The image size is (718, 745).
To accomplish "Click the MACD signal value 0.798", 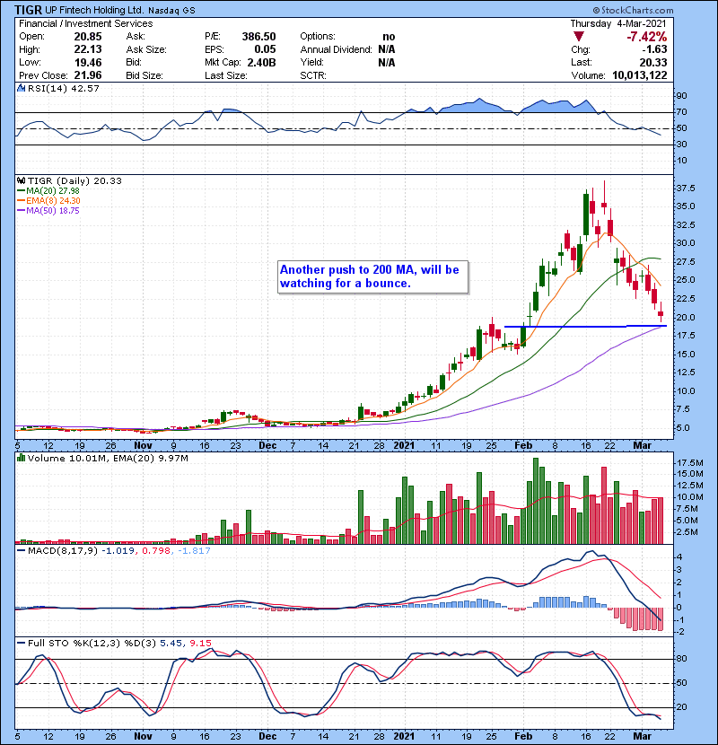I will point(156,551).
